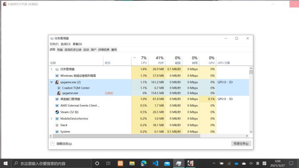Collapse to 简略信息 view

pos(61,144)
